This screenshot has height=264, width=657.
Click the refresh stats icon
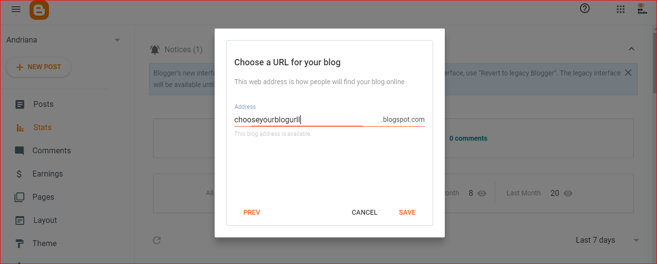156,240
